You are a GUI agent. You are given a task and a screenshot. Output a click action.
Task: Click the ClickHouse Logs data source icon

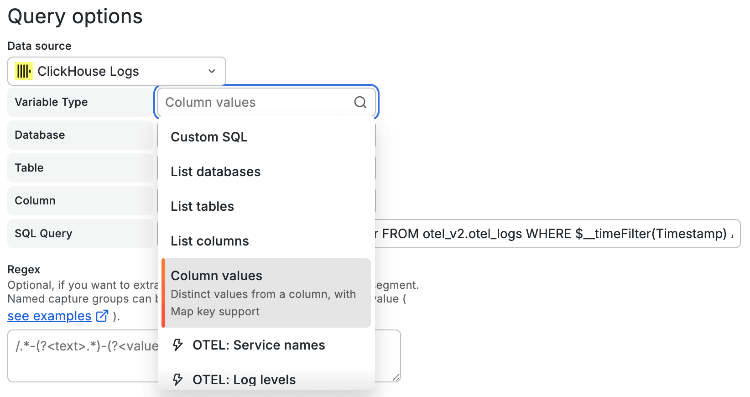coord(23,71)
